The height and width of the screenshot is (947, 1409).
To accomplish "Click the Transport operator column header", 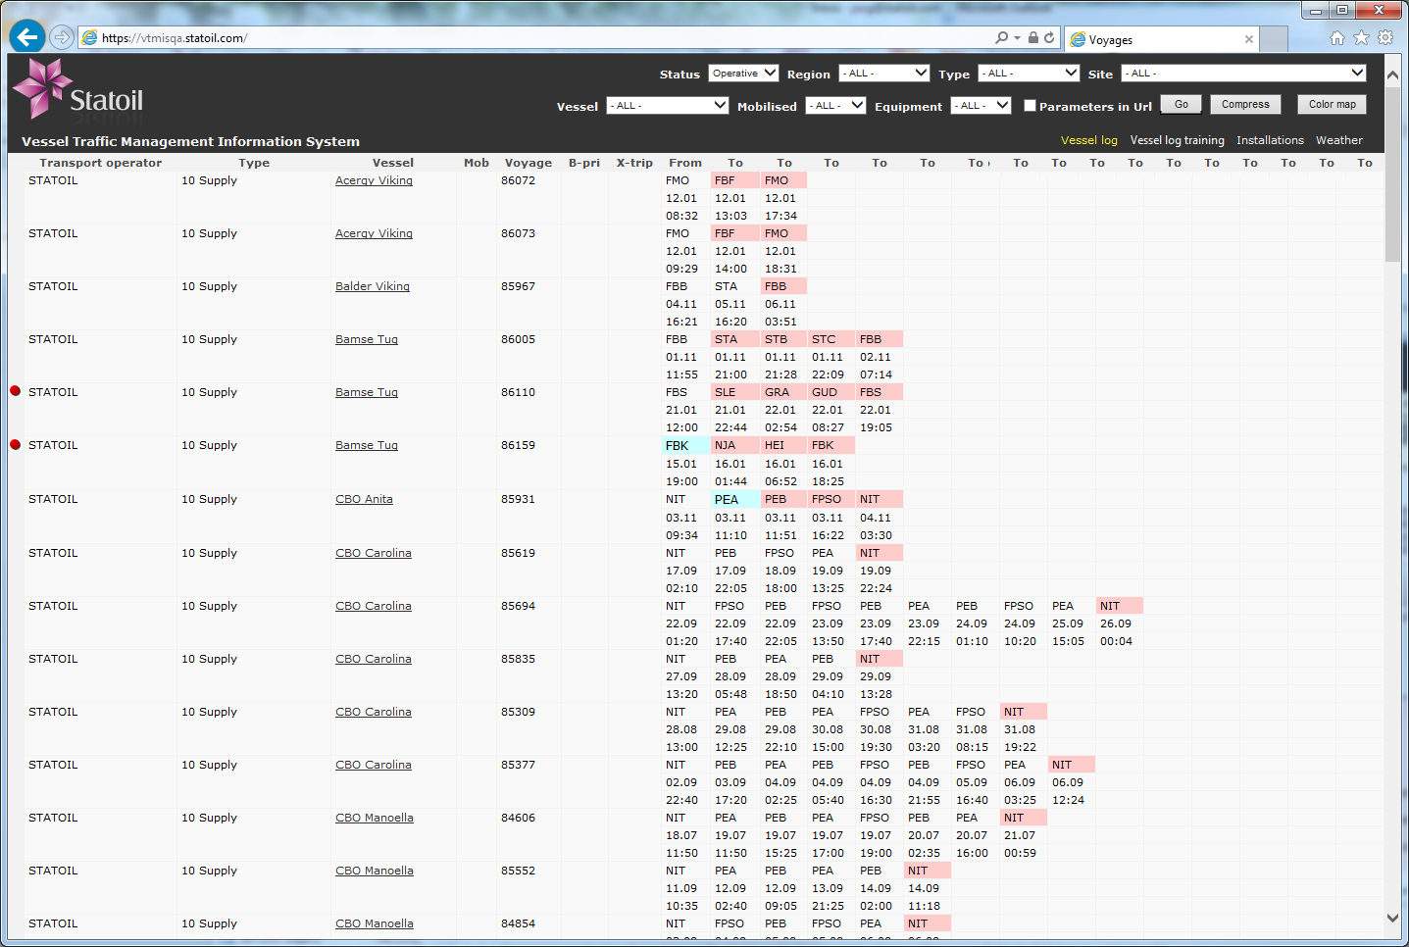I will pyautogui.click(x=101, y=163).
